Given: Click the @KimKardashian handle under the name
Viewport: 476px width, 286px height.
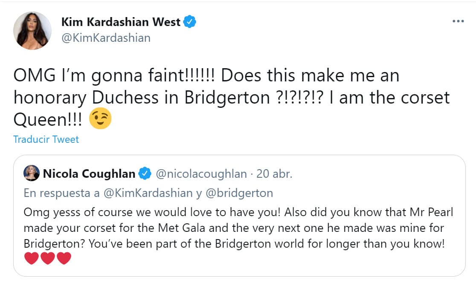Looking at the screenshot, I should coord(107,38).
